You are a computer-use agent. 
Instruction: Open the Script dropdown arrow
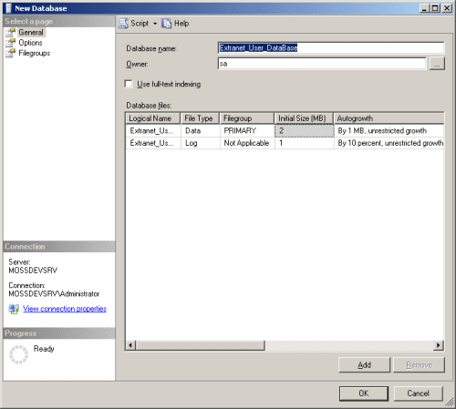[155, 24]
